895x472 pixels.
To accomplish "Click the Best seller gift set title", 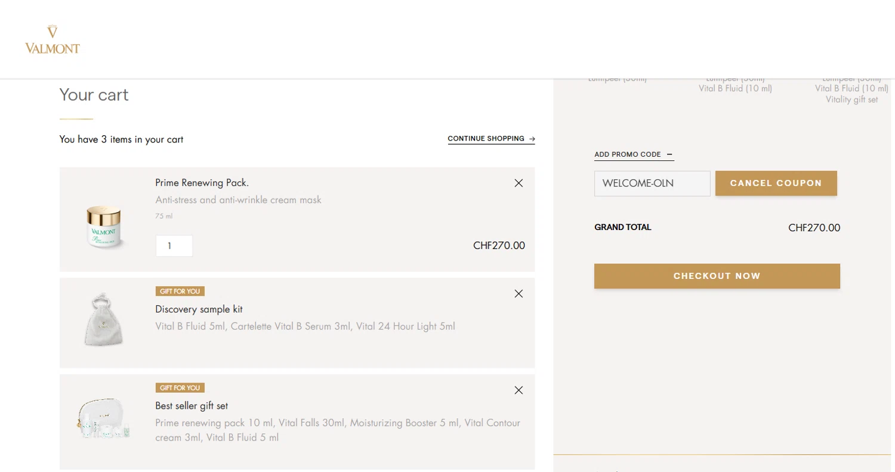I will (192, 406).
